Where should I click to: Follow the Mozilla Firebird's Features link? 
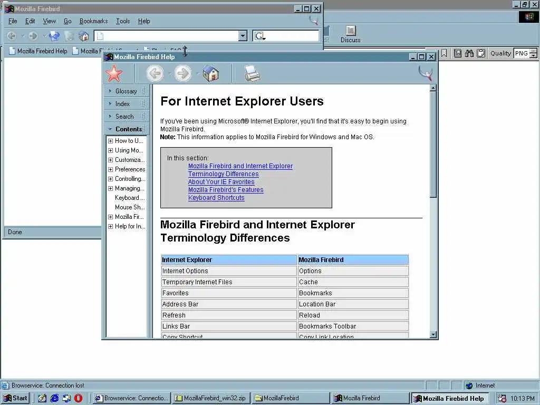(x=226, y=190)
